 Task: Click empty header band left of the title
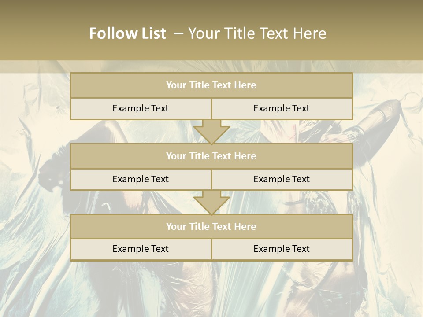point(40,33)
